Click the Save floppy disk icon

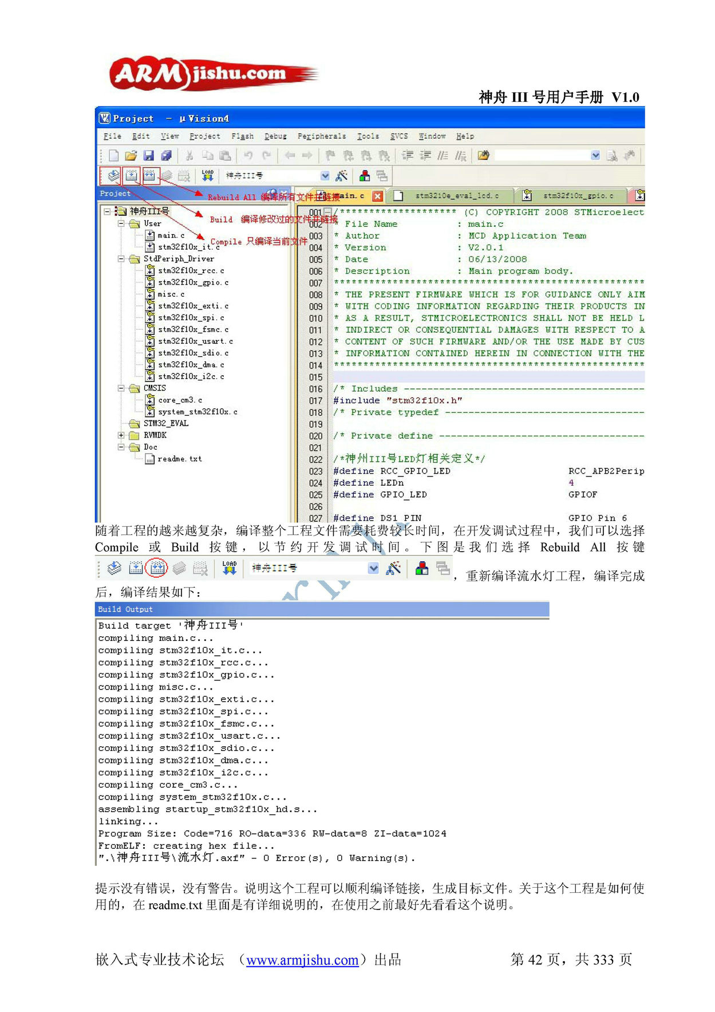click(149, 156)
